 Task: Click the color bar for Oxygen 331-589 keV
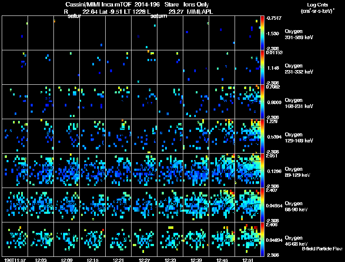coord(262,33)
